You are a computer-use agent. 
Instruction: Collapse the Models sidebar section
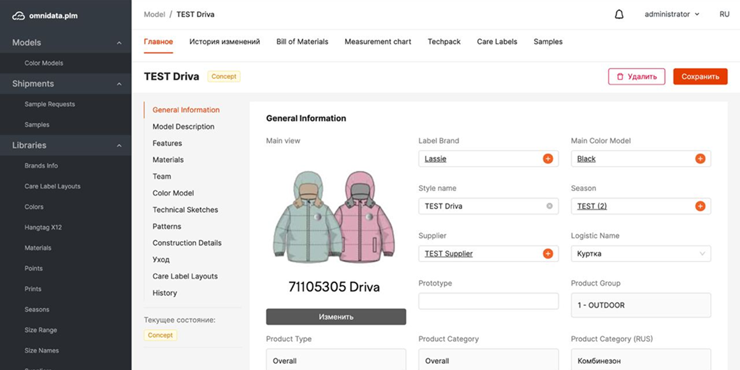click(119, 43)
